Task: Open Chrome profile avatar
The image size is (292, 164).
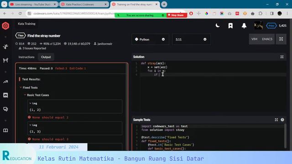Action: coord(280,13)
